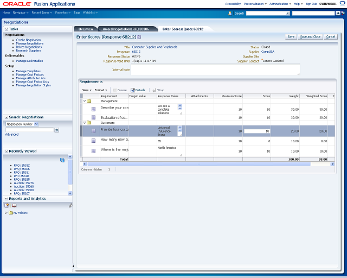347x278 pixels.
Task: Click the icon right of the search go arrow
Action: point(343,13)
